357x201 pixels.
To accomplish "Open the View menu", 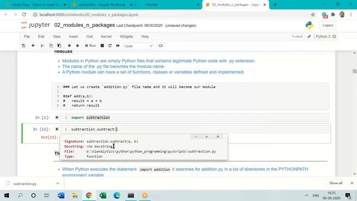I will [x=57, y=36].
